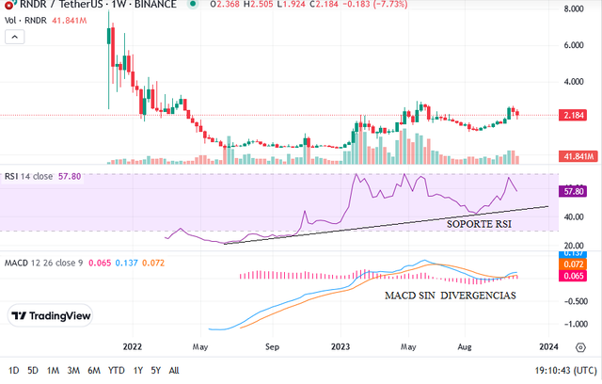The height and width of the screenshot is (384, 602).
Task: Select the YTD time range
Action: tap(117, 371)
